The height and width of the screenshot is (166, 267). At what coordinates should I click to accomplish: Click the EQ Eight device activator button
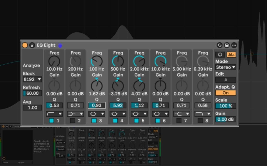[x=25, y=45]
